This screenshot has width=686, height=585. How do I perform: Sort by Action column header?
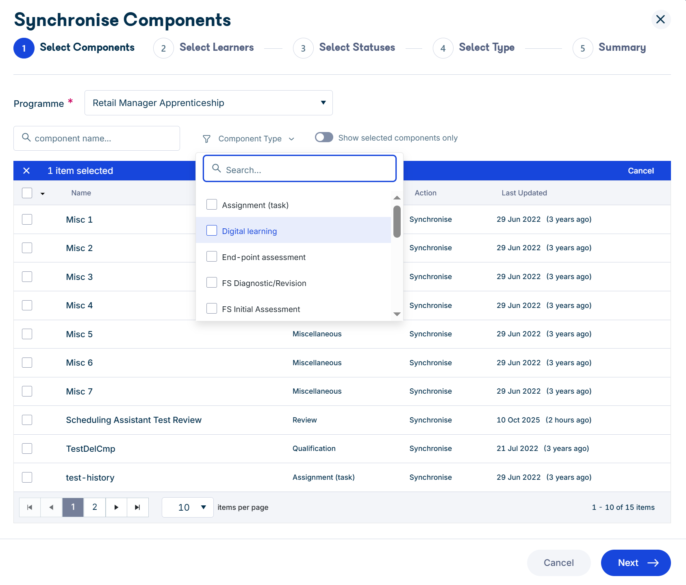[425, 193]
